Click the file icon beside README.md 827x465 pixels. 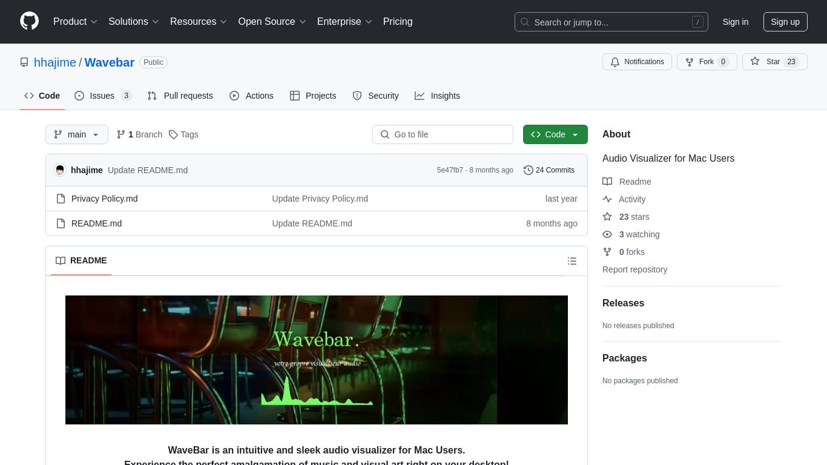[x=61, y=223]
